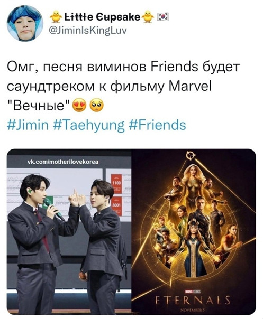Click the red 1100 sign in photo
This screenshot has width=263, height=319.
coord(116,183)
